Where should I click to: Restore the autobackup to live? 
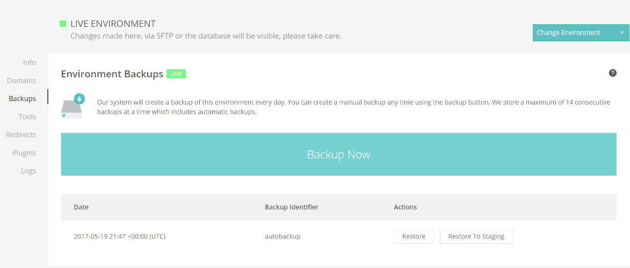click(x=414, y=236)
